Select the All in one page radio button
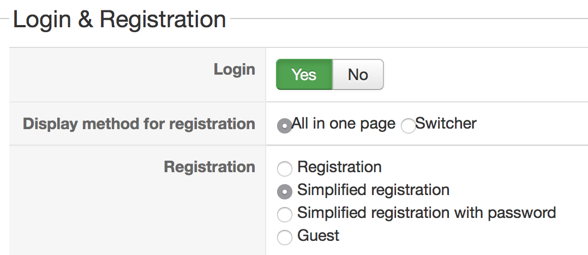 pos(284,126)
